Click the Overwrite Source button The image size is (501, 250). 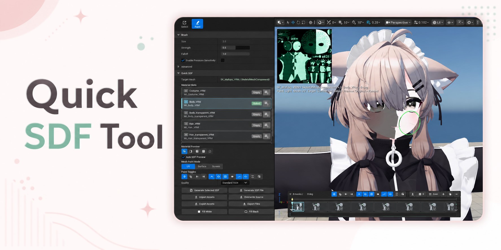point(251,197)
